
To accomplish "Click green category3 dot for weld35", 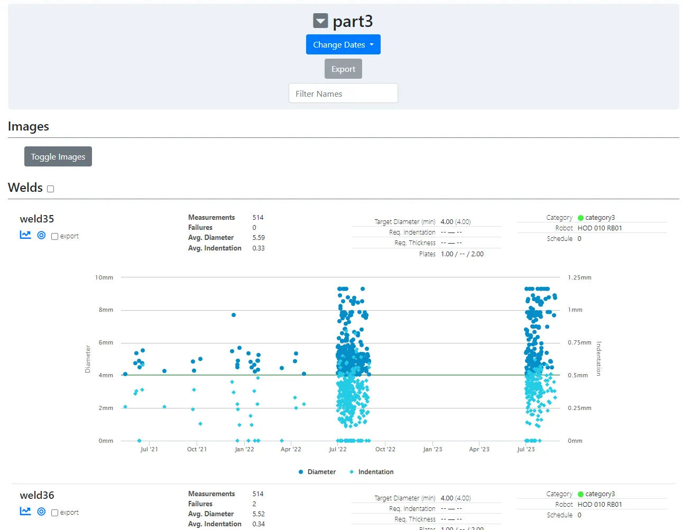I will click(x=580, y=218).
